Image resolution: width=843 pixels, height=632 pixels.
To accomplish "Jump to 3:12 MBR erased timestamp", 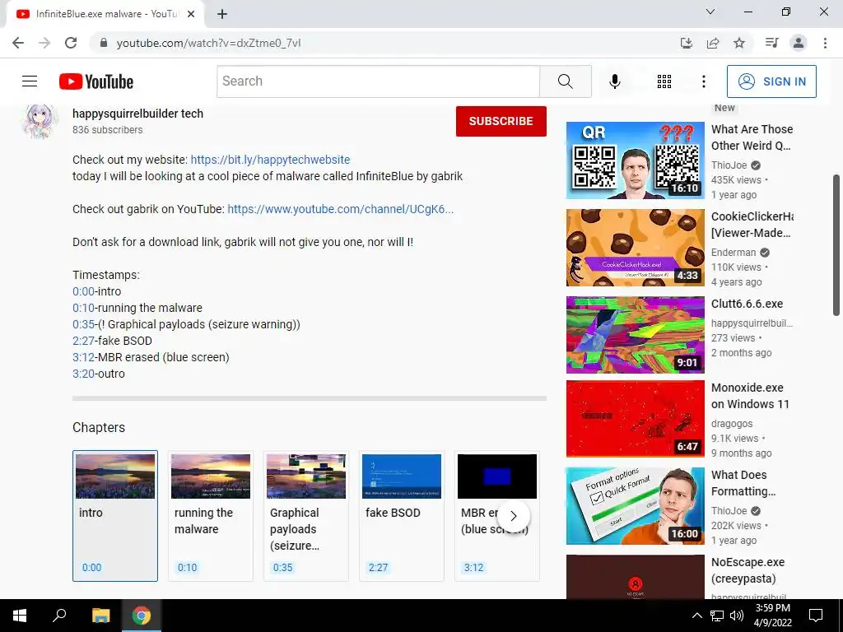I will (x=83, y=357).
